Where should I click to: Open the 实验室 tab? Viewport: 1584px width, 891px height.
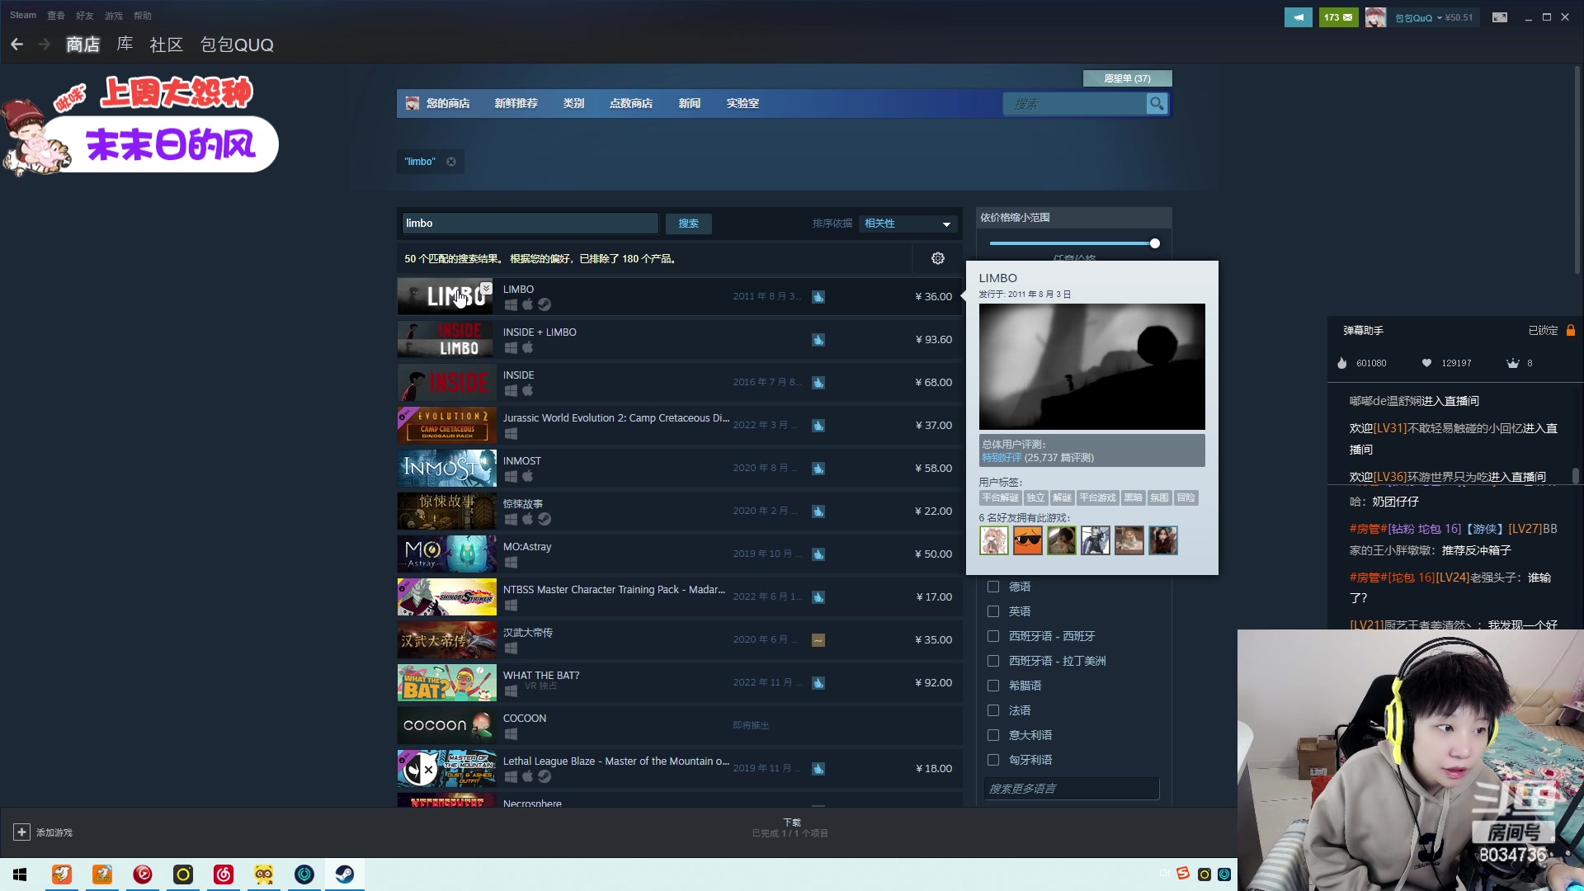click(742, 104)
